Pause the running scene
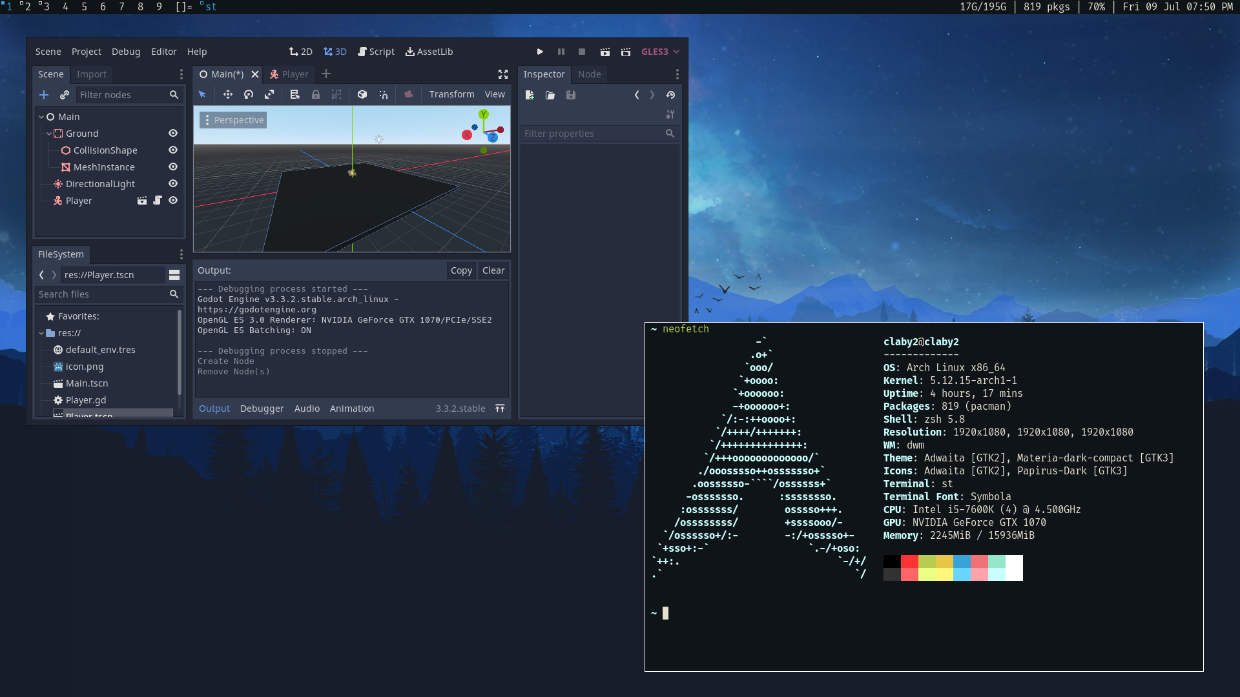 561,52
